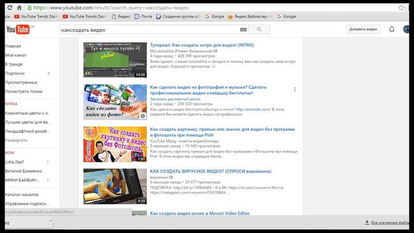This screenshot has width=414, height=233.
Task: Open first YouTube Trends Dashboard bookmark
Action: tap(36, 16)
